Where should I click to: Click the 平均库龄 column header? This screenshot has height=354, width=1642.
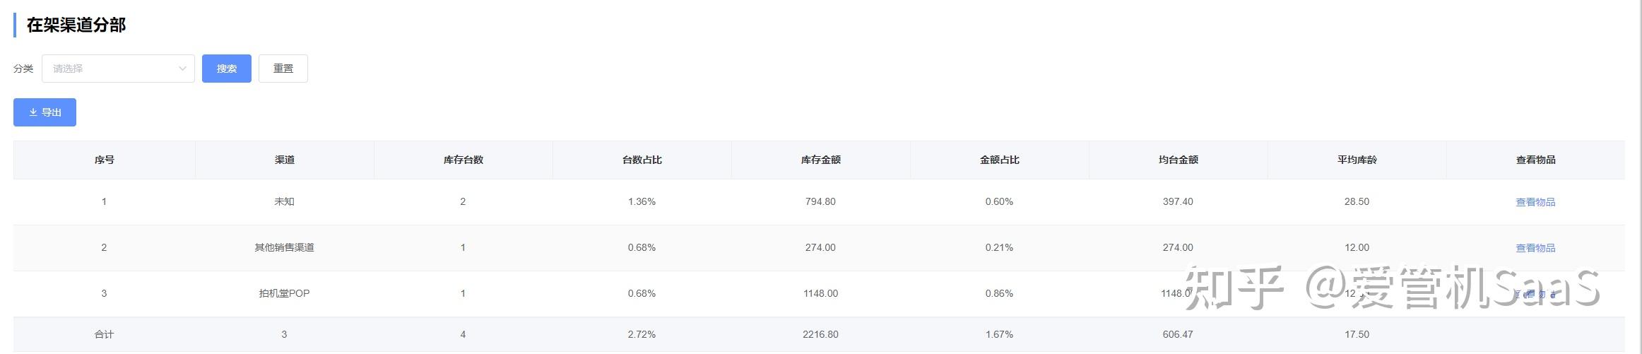(x=1357, y=160)
